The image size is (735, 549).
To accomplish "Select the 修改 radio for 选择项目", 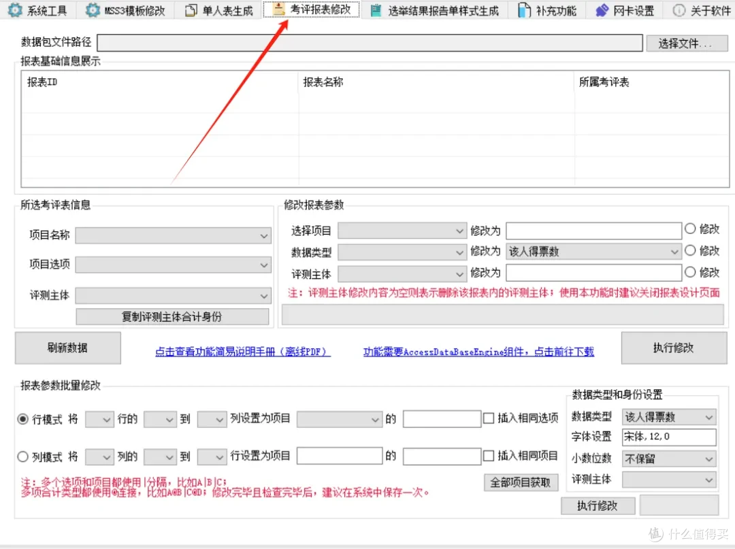I will coord(690,229).
